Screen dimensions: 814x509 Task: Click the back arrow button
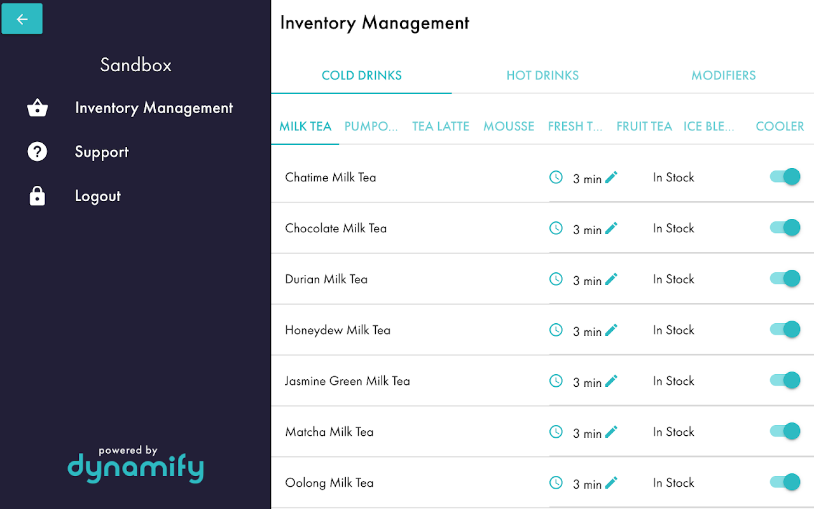click(x=22, y=19)
